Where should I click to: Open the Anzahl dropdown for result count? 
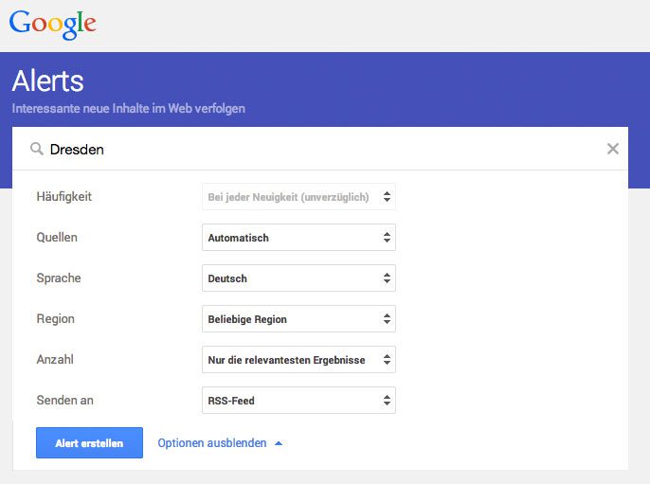pyautogui.click(x=298, y=359)
